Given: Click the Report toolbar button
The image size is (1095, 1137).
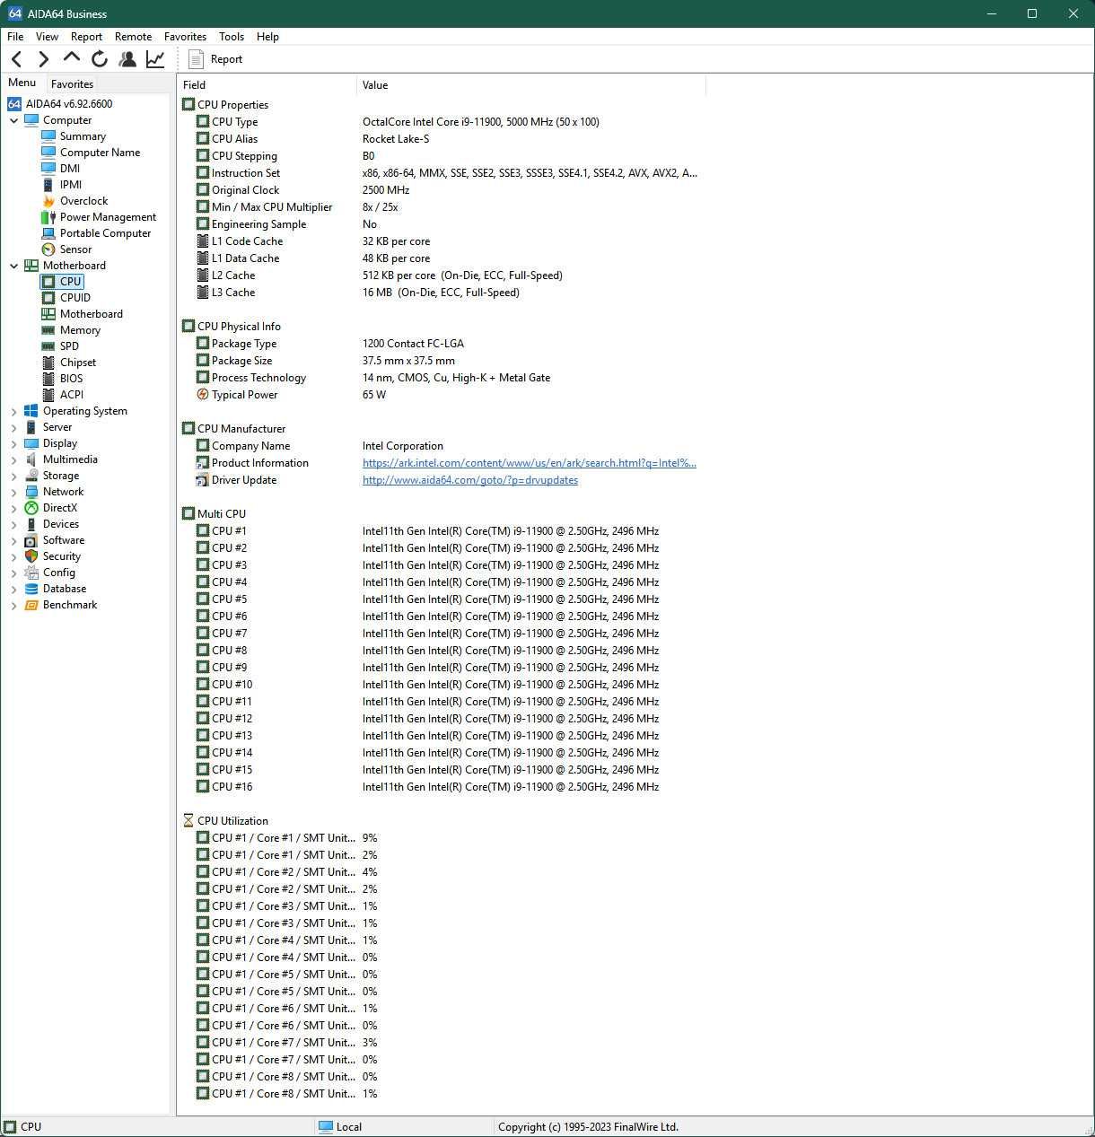Looking at the screenshot, I should 215,59.
